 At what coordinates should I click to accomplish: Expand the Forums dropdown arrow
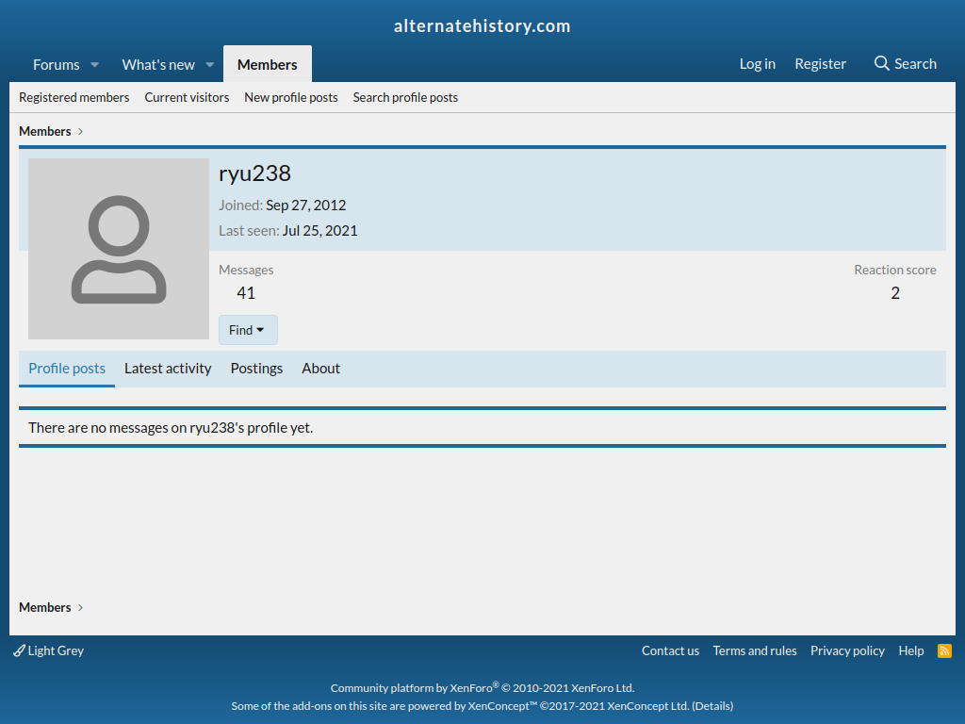pos(95,65)
